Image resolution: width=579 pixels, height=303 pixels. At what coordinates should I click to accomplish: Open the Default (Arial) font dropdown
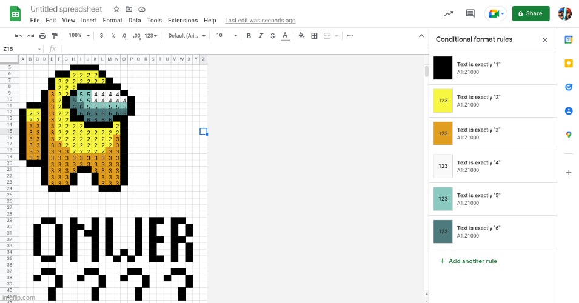(x=186, y=36)
